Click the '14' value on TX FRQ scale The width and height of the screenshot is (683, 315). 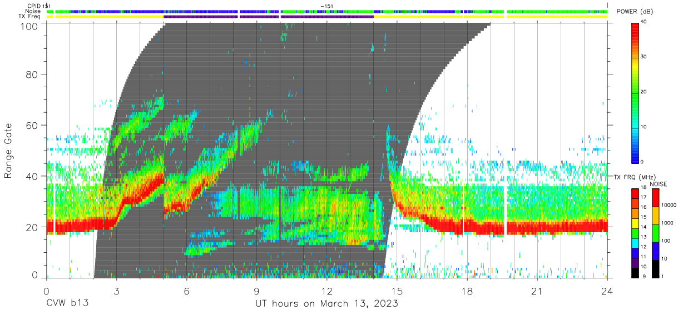[644, 228]
